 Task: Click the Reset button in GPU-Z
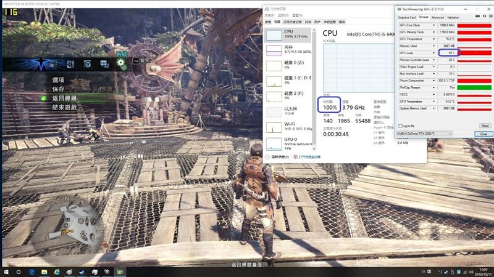click(485, 126)
